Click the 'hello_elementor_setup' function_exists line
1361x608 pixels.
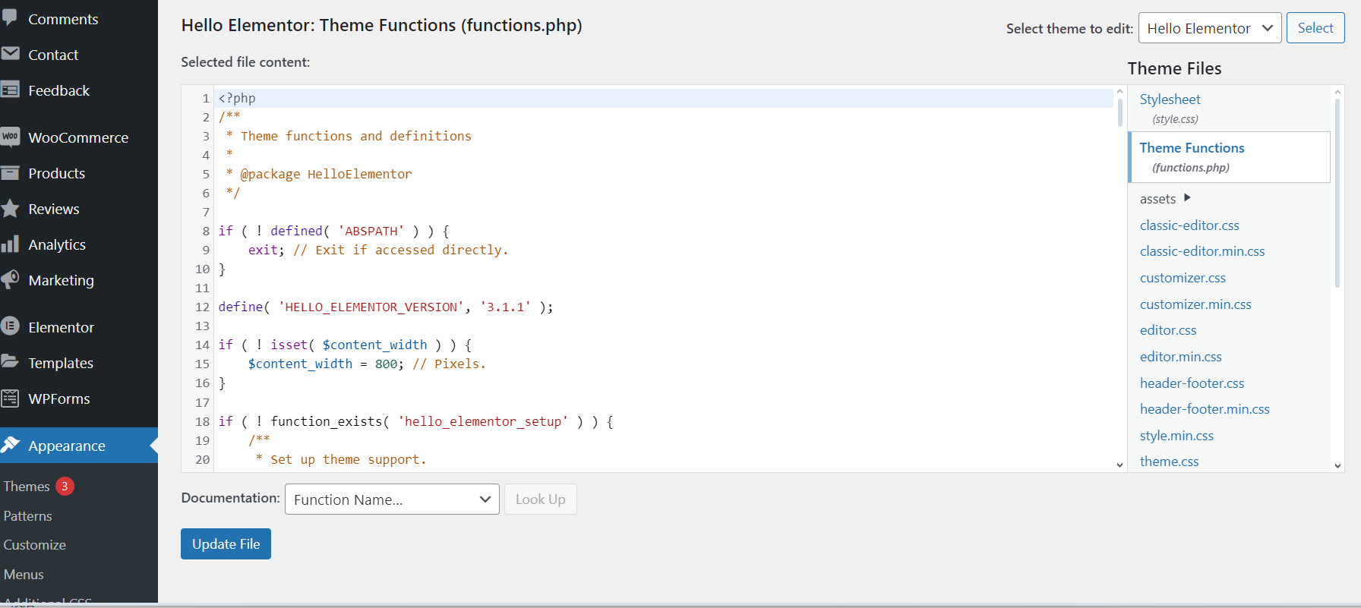(x=415, y=421)
